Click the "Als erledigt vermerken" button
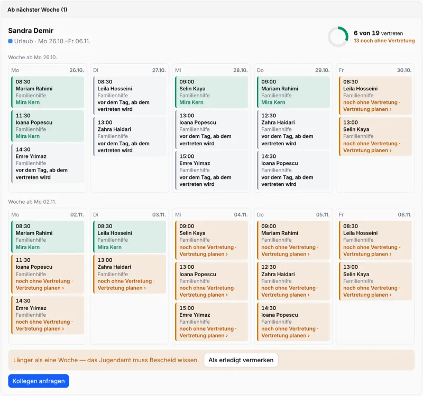This screenshot has height=396, width=423. pyautogui.click(x=241, y=360)
